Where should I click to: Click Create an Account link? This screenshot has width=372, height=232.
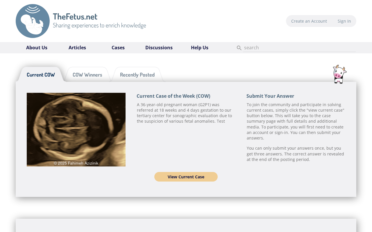click(x=309, y=21)
